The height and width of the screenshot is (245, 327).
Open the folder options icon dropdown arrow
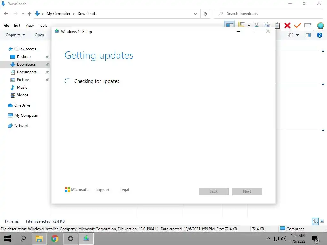[249, 26]
